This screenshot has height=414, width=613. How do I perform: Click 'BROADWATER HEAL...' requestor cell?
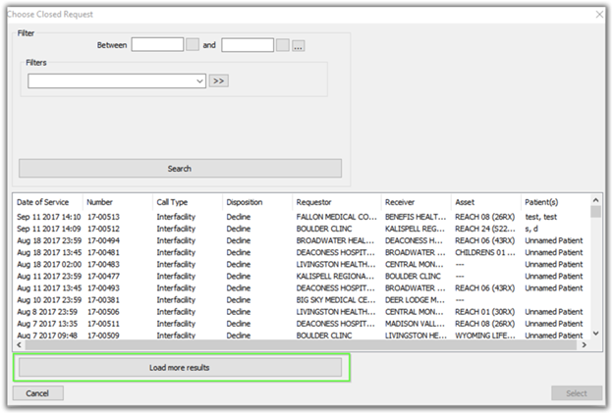point(335,240)
